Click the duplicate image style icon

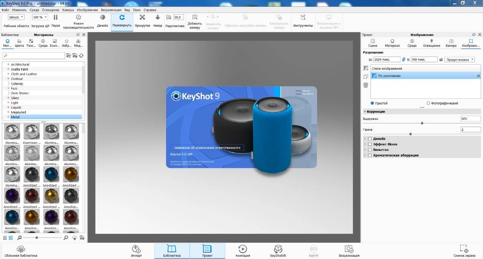tap(366, 77)
